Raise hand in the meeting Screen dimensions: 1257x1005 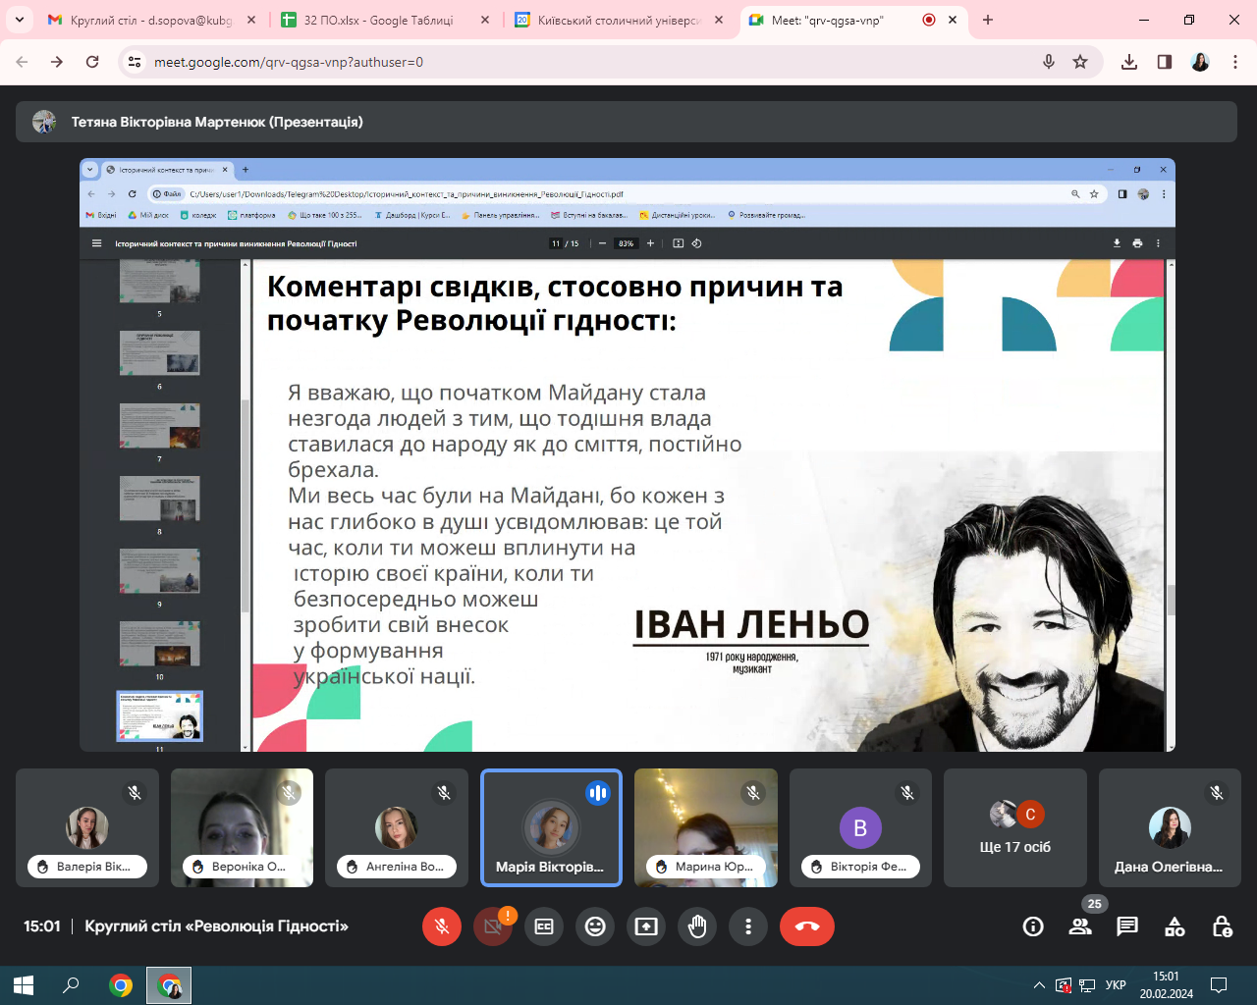click(x=697, y=926)
